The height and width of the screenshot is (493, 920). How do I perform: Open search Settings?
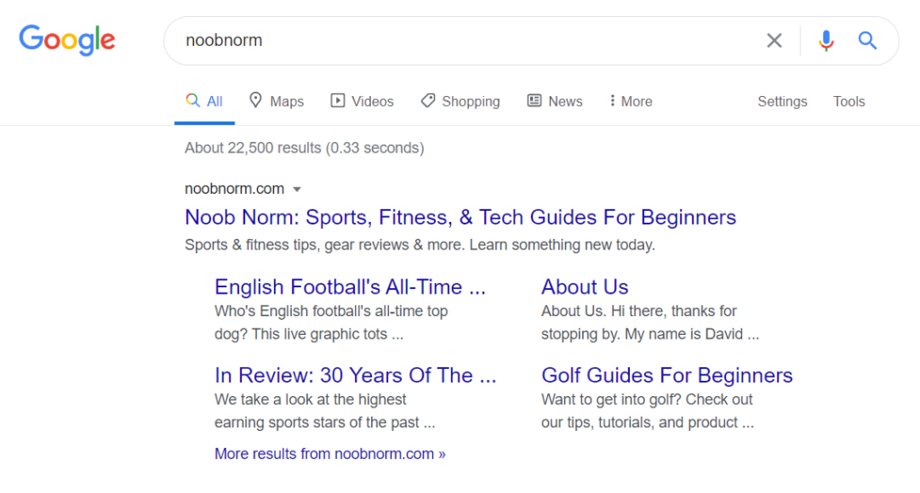click(x=783, y=101)
